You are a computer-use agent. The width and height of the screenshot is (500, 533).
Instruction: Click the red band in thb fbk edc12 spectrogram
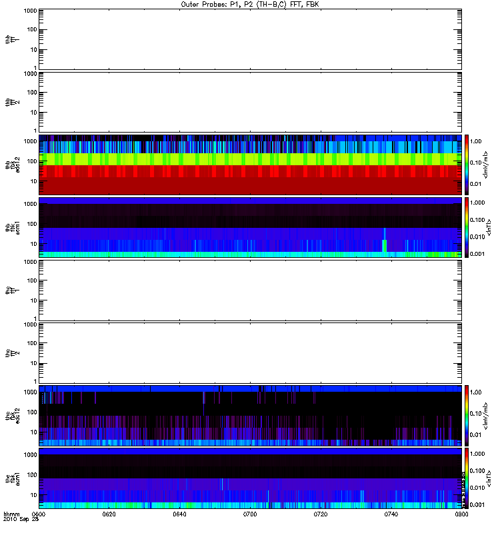[x=250, y=179]
